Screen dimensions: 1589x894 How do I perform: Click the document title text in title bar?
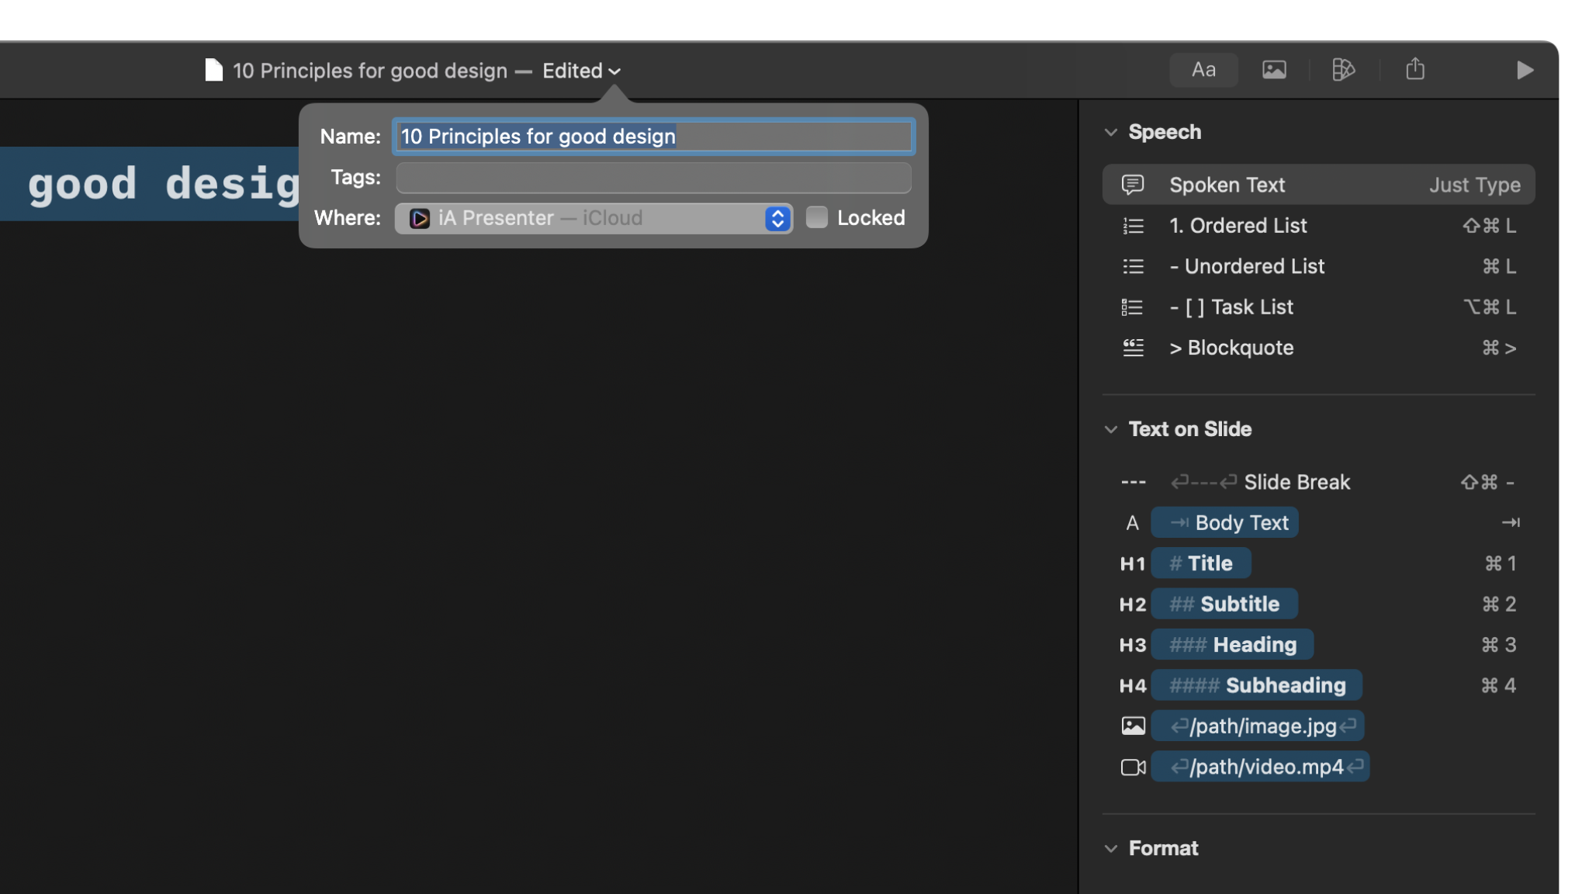click(x=370, y=71)
